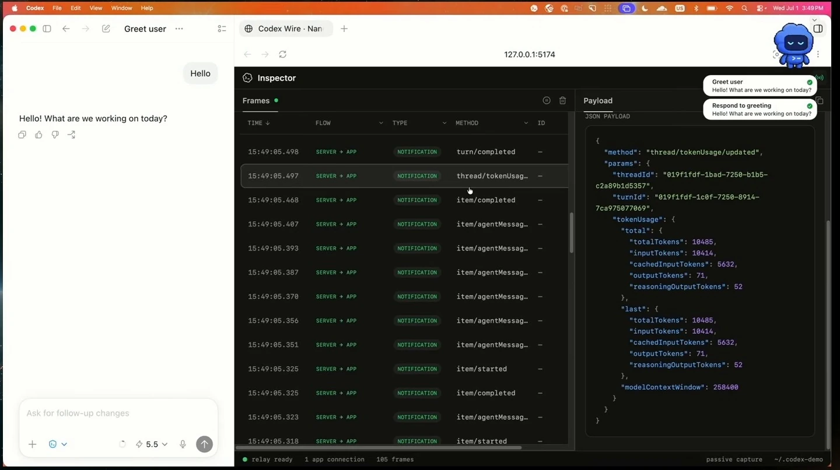Toggle the right panel layout icon at top right
The height and width of the screenshot is (470, 840).
(818, 29)
